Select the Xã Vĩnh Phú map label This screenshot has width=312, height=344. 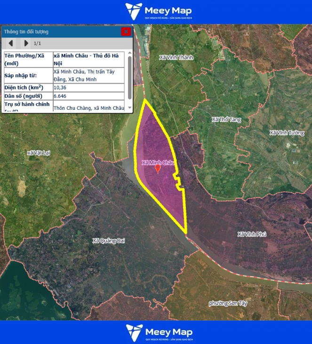(x=252, y=234)
